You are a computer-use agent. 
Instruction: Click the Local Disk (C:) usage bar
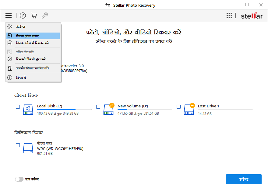click(x=65, y=110)
